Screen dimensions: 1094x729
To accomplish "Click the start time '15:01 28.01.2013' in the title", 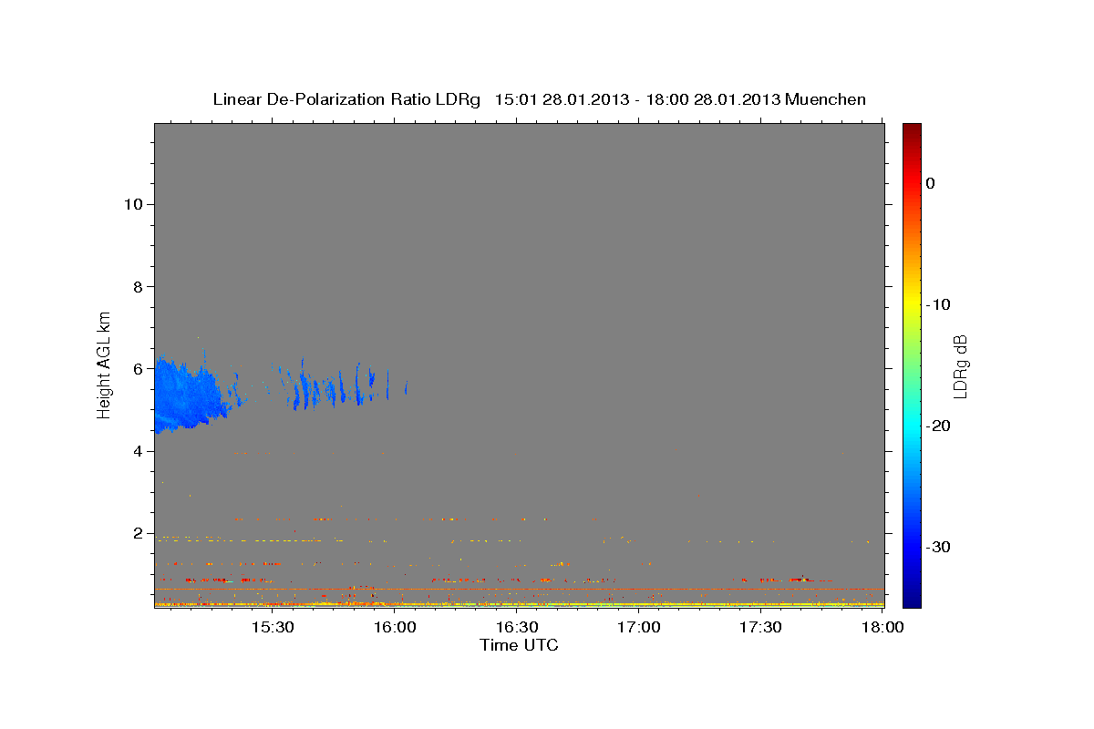I will [562, 99].
